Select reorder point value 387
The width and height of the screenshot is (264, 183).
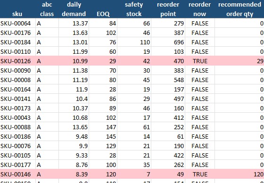click(x=168, y=33)
